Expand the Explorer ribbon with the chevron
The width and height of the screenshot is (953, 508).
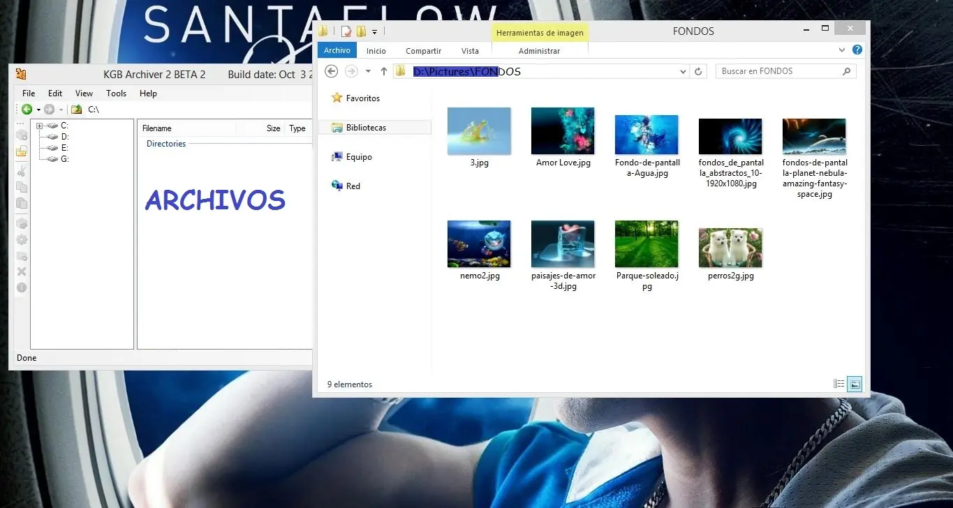point(841,50)
